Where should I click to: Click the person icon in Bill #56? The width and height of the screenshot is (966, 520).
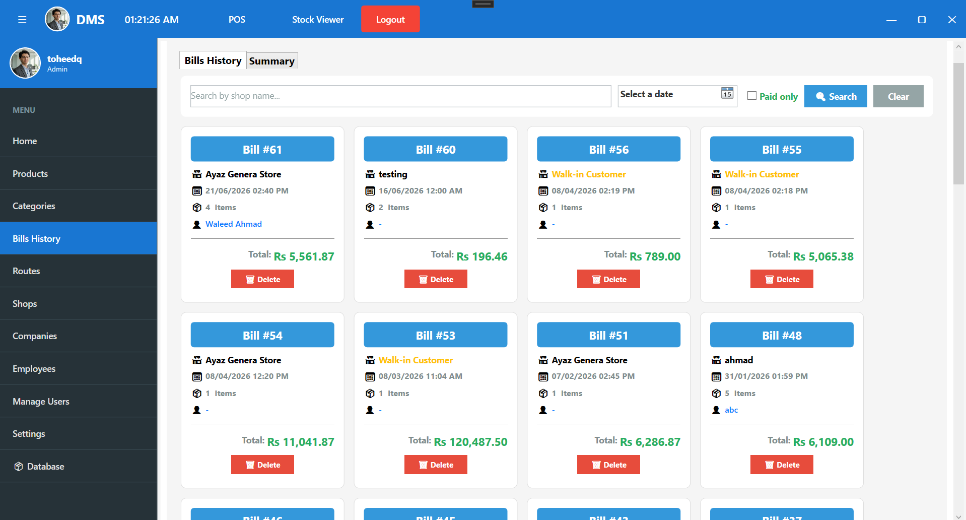point(543,224)
